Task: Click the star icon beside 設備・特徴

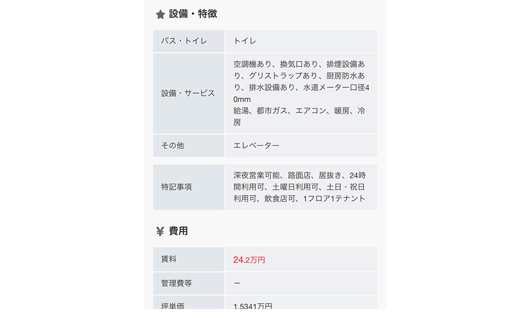Action: coord(160,14)
